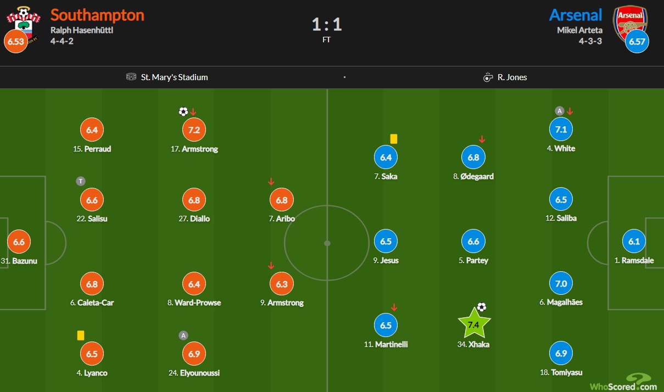Select Ramsdale's 6.1 rating circle
Screen dimensions: 664x392
[634, 242]
